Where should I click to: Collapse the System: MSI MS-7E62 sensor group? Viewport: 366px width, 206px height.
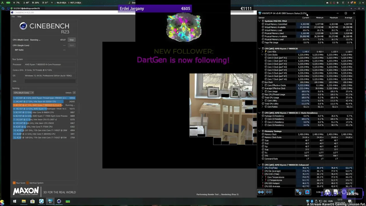click(x=259, y=21)
